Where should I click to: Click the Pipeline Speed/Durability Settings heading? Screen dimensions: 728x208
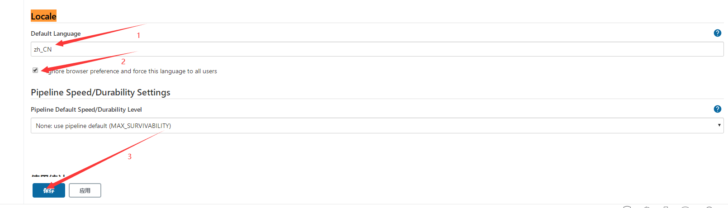point(100,92)
